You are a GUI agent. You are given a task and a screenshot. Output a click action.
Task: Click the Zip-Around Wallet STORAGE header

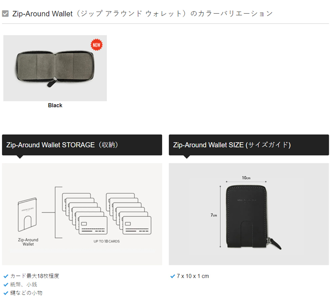coord(82,145)
